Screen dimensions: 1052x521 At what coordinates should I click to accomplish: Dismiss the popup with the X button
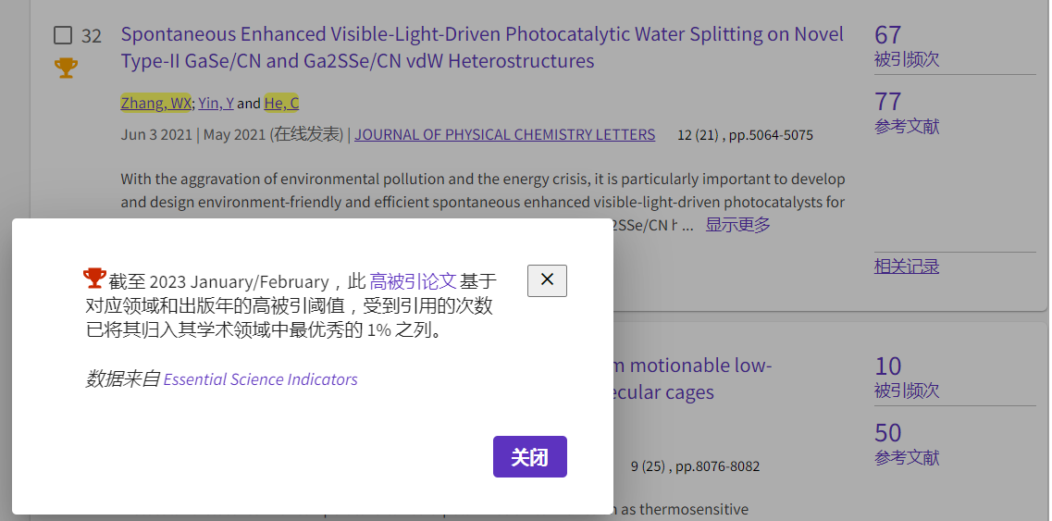pyautogui.click(x=547, y=280)
